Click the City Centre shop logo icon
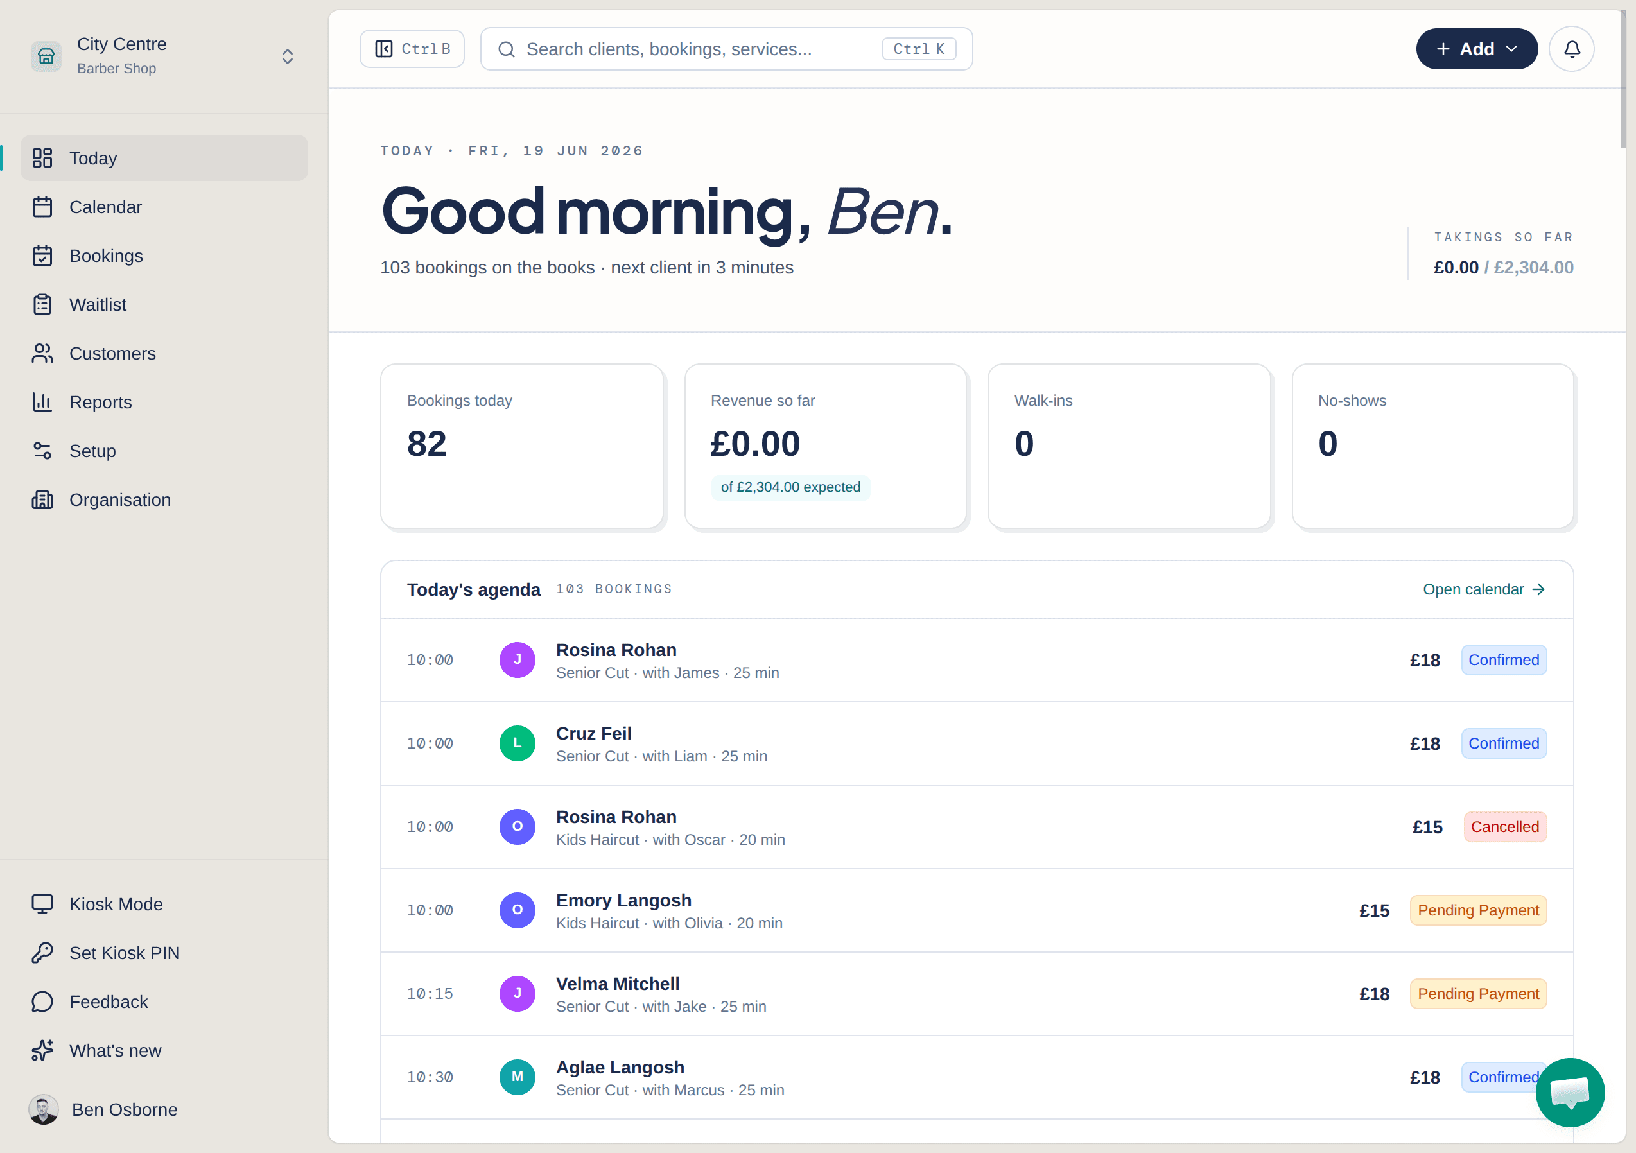Screen dimensions: 1636x1153 click(x=46, y=56)
